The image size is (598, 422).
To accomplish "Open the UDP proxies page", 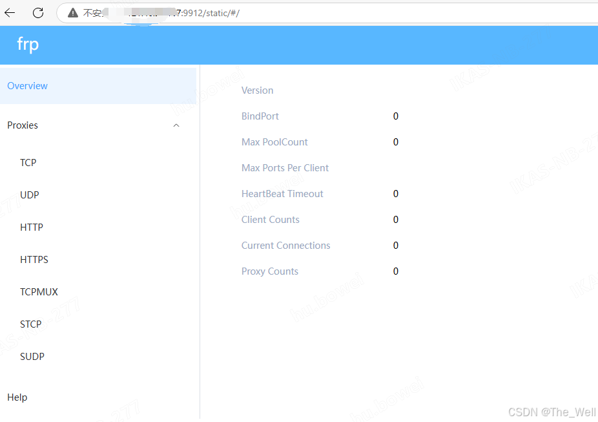I will pos(29,195).
